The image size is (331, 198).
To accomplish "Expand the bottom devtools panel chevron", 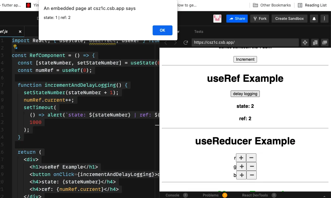I will 324,196.
